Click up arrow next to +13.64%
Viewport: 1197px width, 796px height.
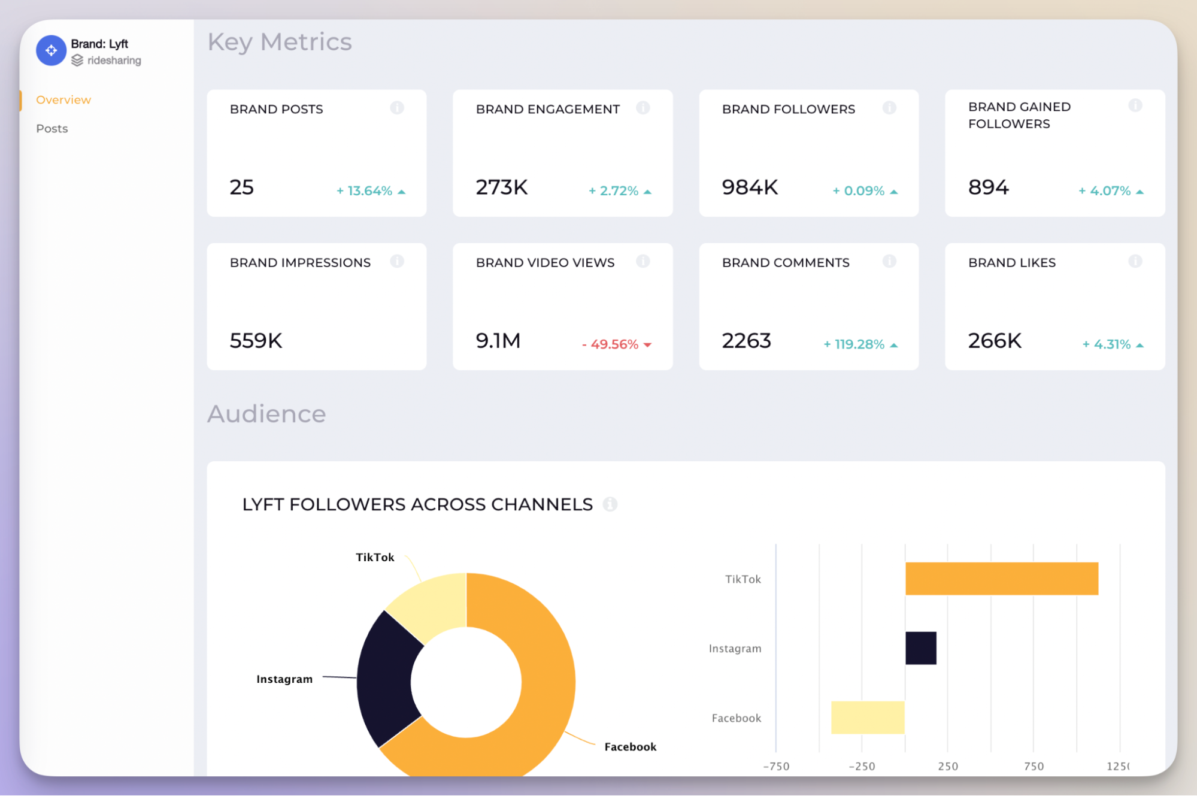[402, 192]
